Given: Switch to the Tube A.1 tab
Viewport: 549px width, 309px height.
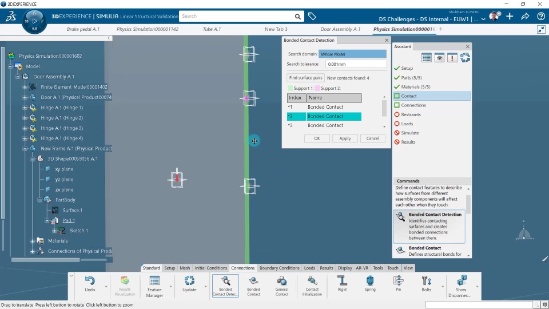Looking at the screenshot, I should (x=212, y=29).
